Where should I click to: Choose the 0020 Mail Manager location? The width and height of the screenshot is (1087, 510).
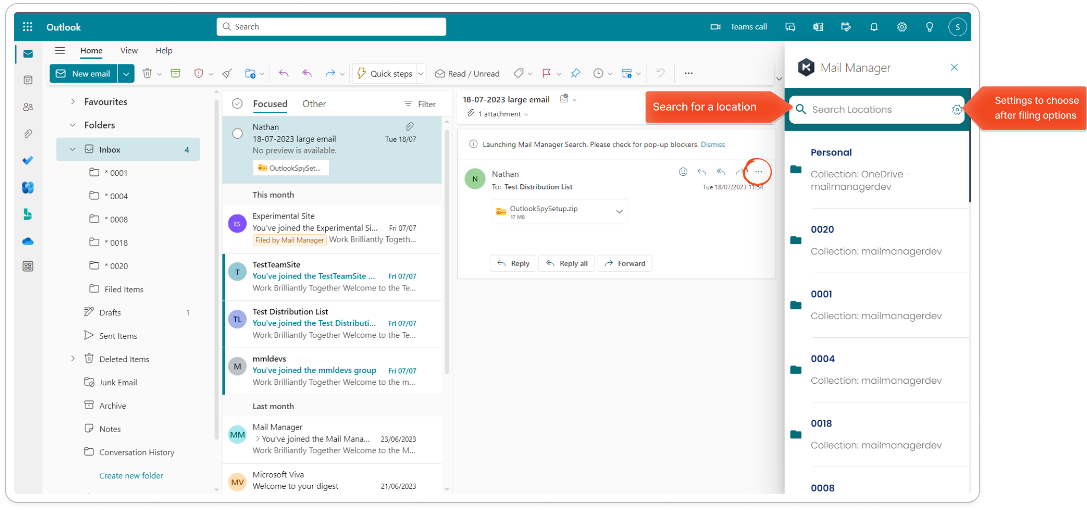point(878,240)
